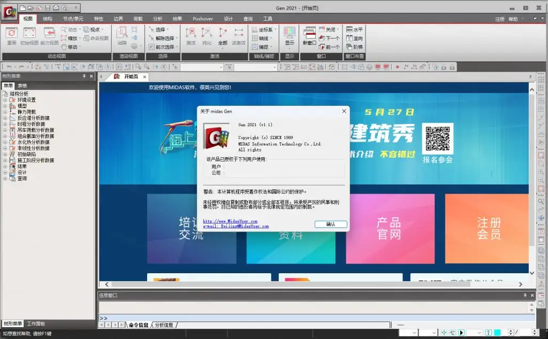
Task: Open the 结构 ribbon tab
Action: [48, 19]
